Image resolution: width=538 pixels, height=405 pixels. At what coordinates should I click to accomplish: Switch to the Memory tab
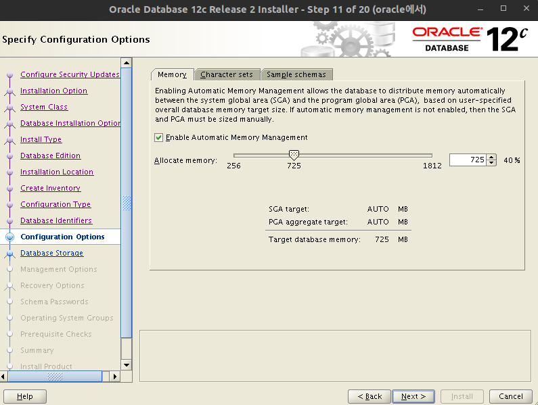(173, 74)
